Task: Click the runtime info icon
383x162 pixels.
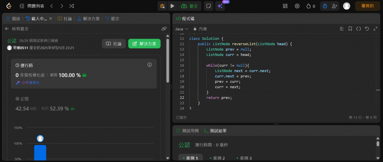Action: (x=150, y=65)
